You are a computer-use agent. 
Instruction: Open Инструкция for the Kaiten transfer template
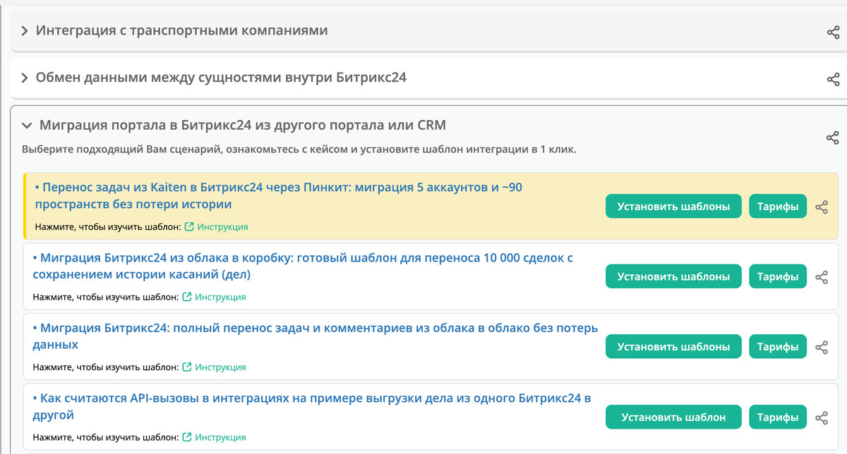click(222, 227)
